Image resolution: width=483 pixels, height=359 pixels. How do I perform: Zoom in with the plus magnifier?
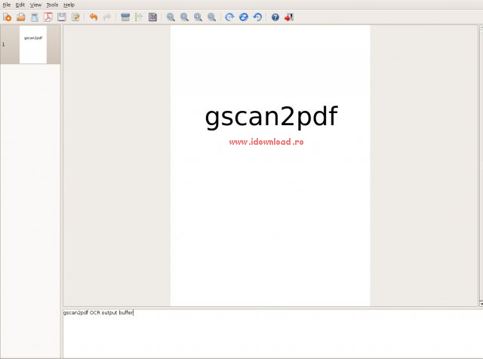198,17
